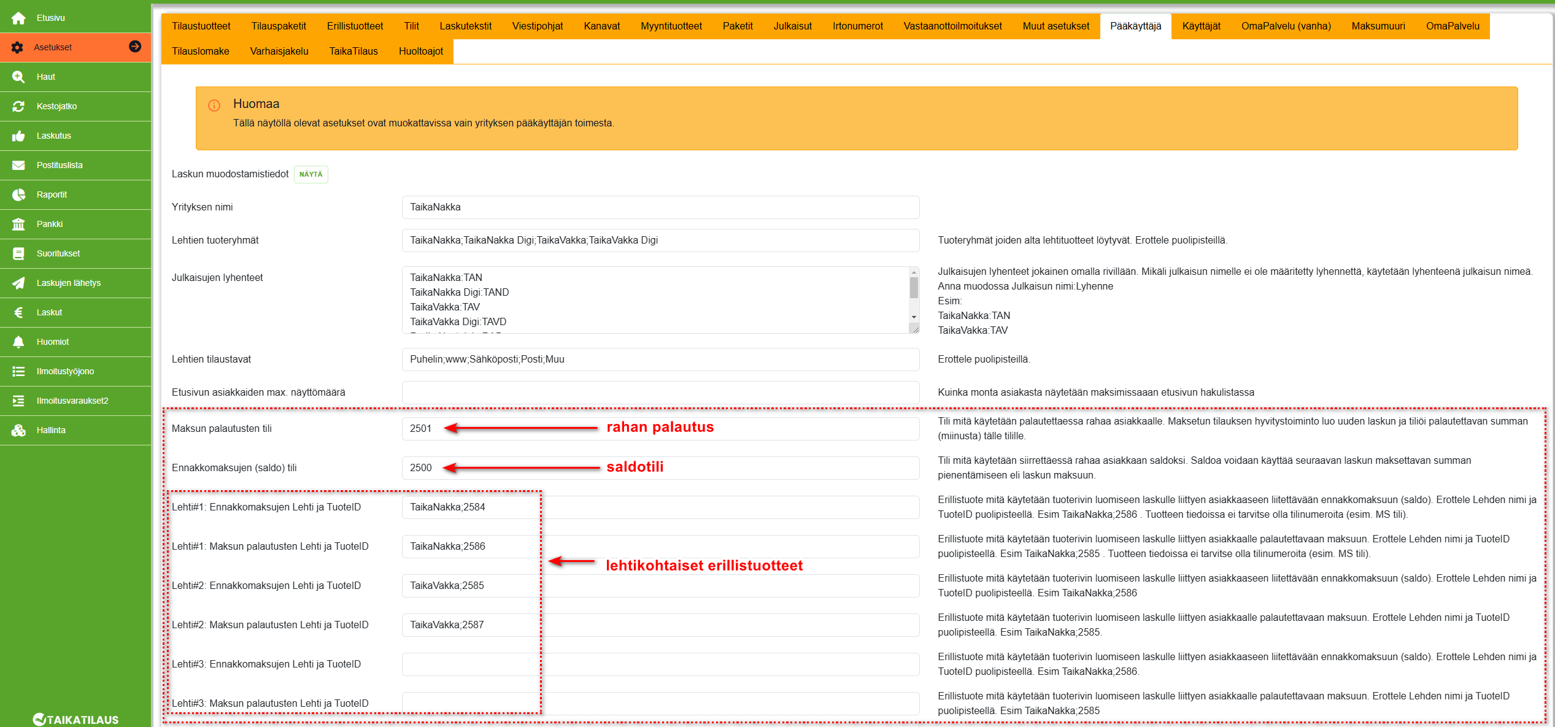Select the Maksumuuri tab
The height and width of the screenshot is (727, 1555).
pos(1378,26)
